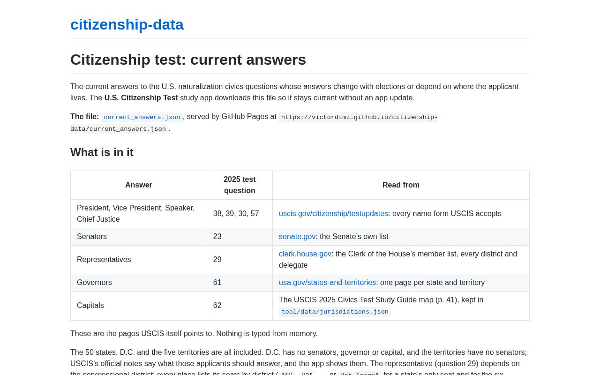Click the 'Answer' column header
The width and height of the screenshot is (600, 375).
click(139, 185)
